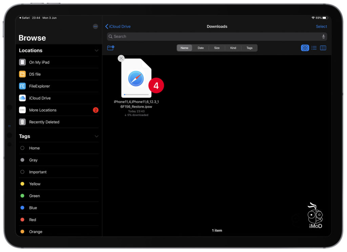Start a voice search with the microphone
This screenshot has height=252, width=347.
[x=323, y=36]
